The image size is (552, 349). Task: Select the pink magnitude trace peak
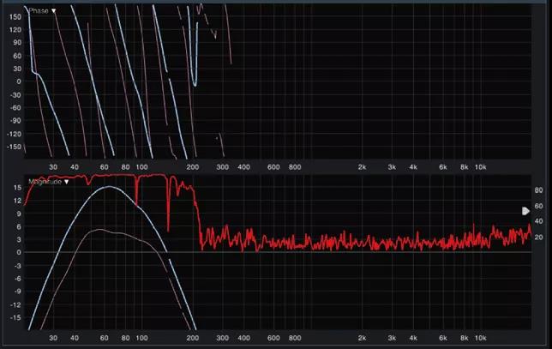pos(99,230)
